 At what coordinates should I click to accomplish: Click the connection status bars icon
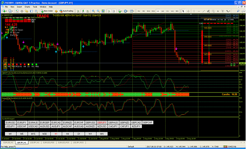pos(225,147)
